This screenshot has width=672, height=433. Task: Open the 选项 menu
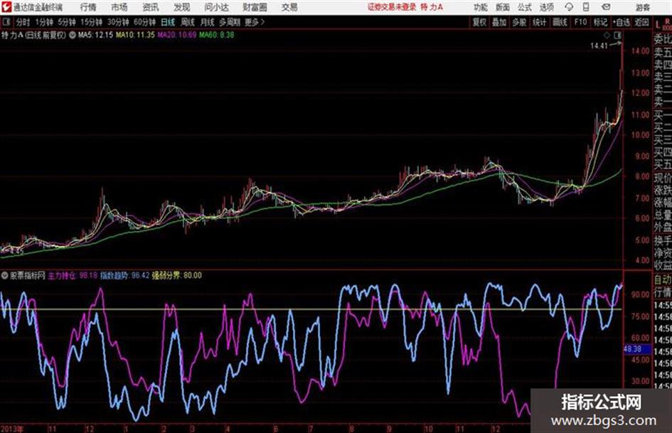pyautogui.click(x=546, y=7)
